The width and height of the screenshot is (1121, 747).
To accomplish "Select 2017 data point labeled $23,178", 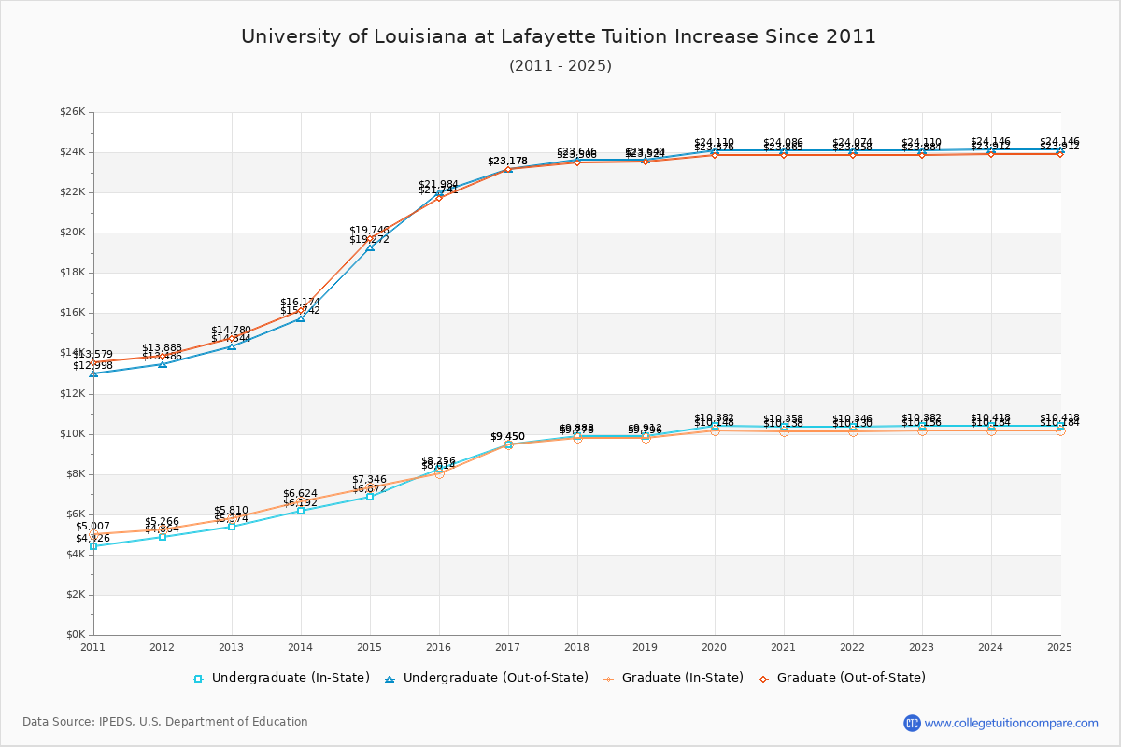I will (x=508, y=169).
